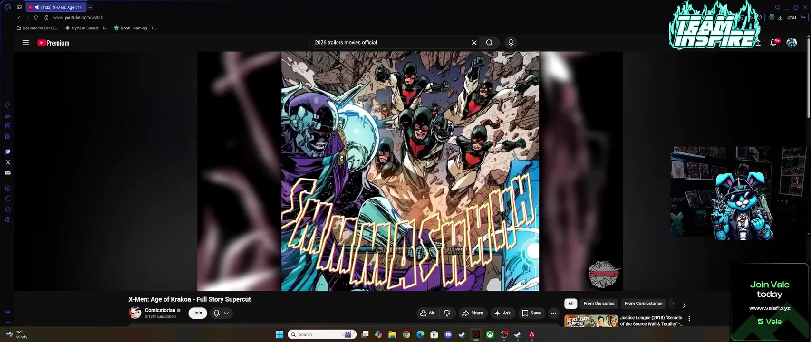Viewport: 811px width, 342px height.
Task: Launch Google Chrome from the taskbar
Action: click(x=406, y=334)
